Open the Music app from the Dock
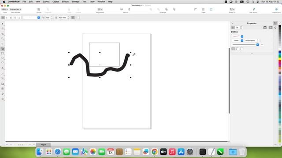 click(172, 152)
